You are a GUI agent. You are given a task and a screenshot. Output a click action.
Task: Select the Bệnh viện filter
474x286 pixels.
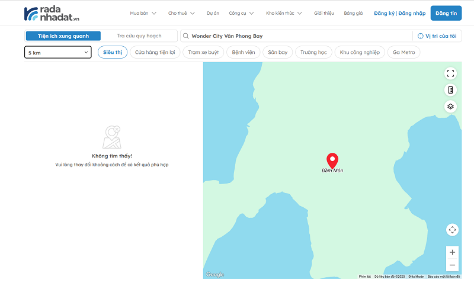click(x=244, y=52)
